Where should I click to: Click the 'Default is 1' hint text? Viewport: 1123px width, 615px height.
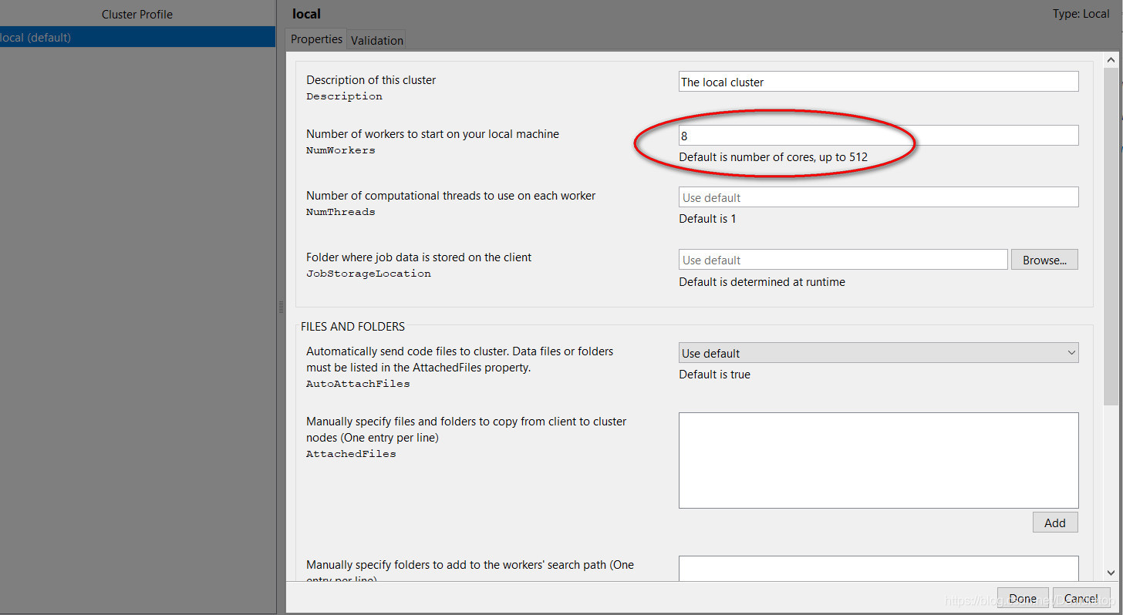[707, 219]
